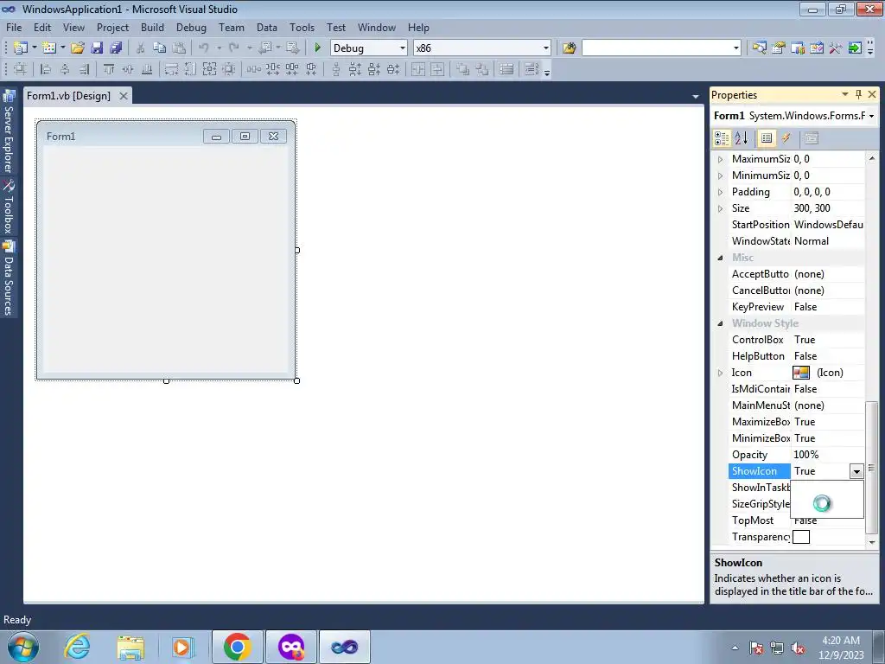This screenshot has height=664, width=885.
Task: Expand the MaximumSize property
Action: tap(720, 159)
